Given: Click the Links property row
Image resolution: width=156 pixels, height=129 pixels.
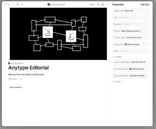Looking at the screenshot, I should coord(130,51).
